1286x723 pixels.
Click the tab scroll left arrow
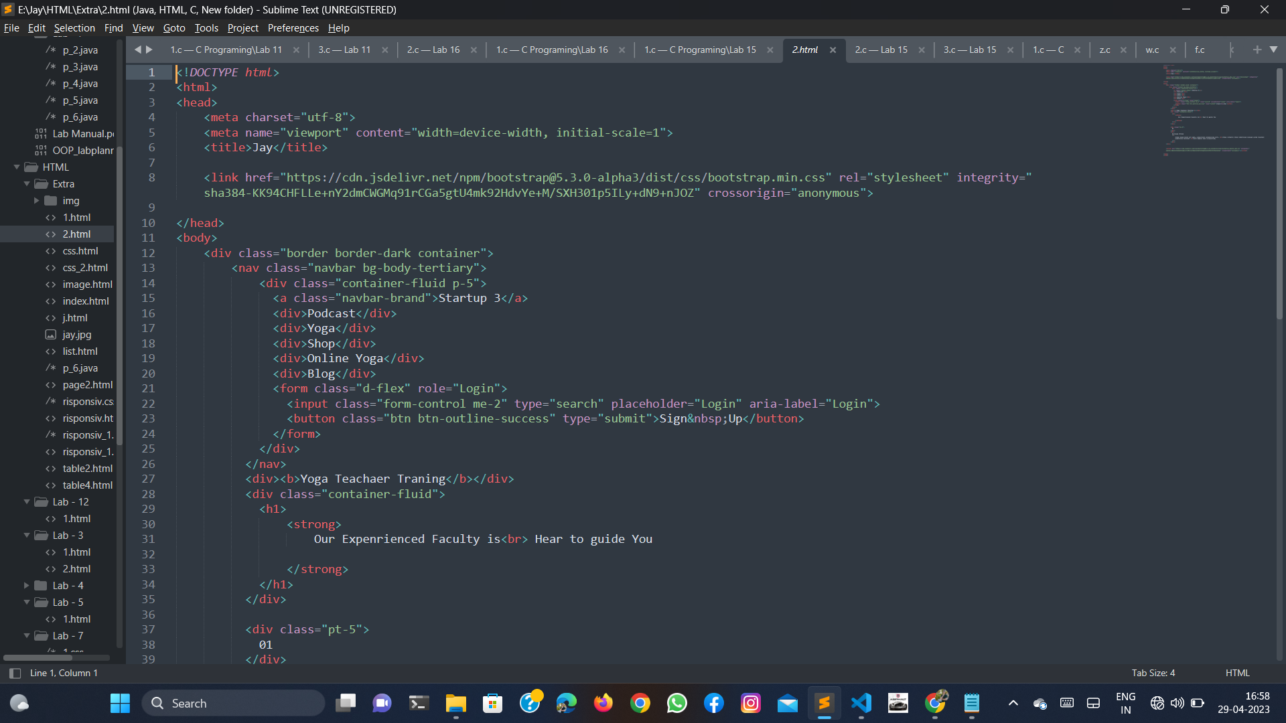coord(138,50)
